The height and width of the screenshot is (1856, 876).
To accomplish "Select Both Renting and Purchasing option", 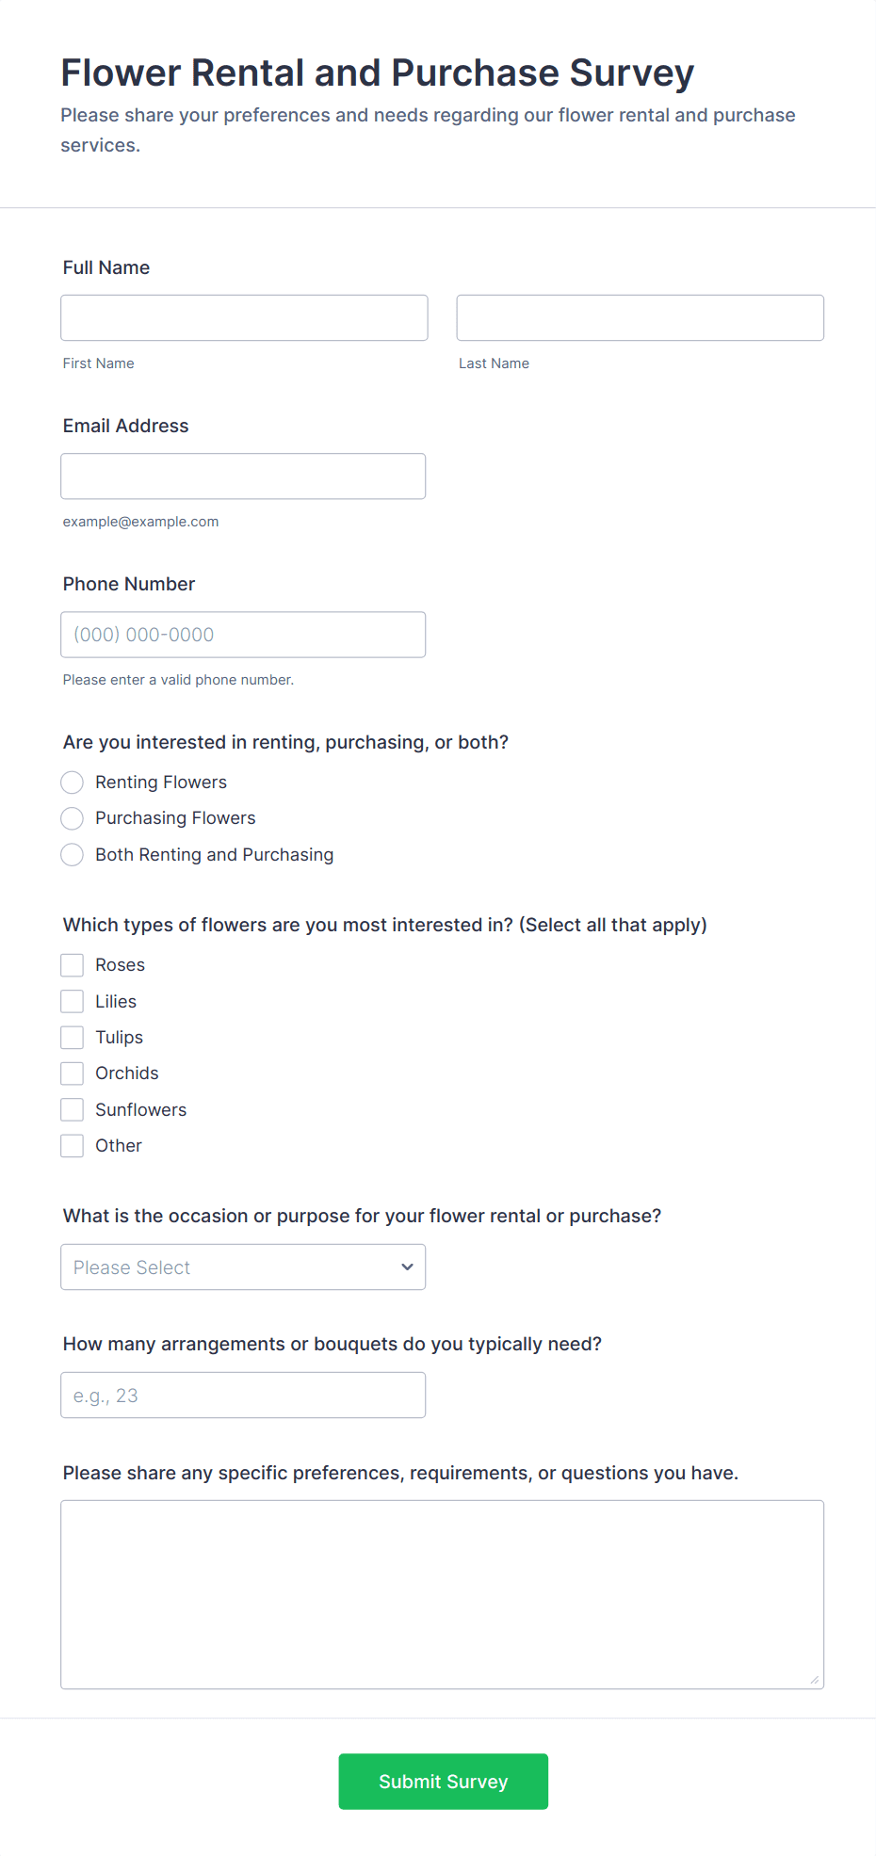I will (73, 855).
